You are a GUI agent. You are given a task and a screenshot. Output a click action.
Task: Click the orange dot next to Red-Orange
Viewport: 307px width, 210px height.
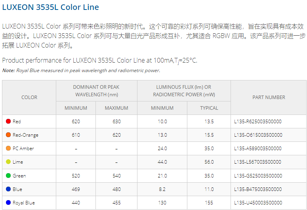pyautogui.click(x=8, y=135)
